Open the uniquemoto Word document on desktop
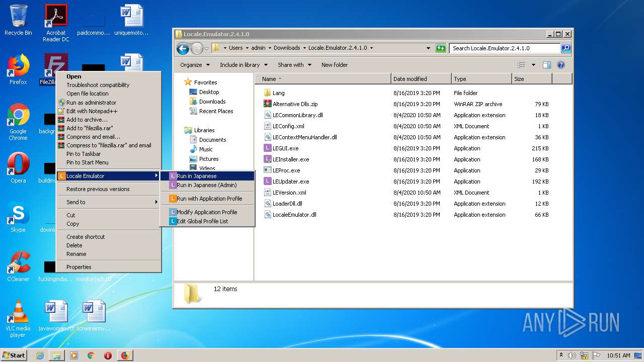The image size is (644, 362). [x=131, y=20]
